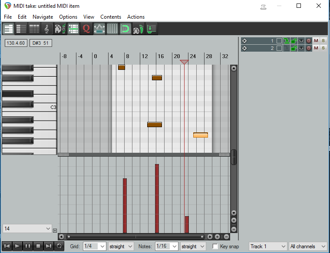Toggle the green snap magnet icon
Image resolution: width=330 pixels, height=253 pixels.
[x=125, y=29]
